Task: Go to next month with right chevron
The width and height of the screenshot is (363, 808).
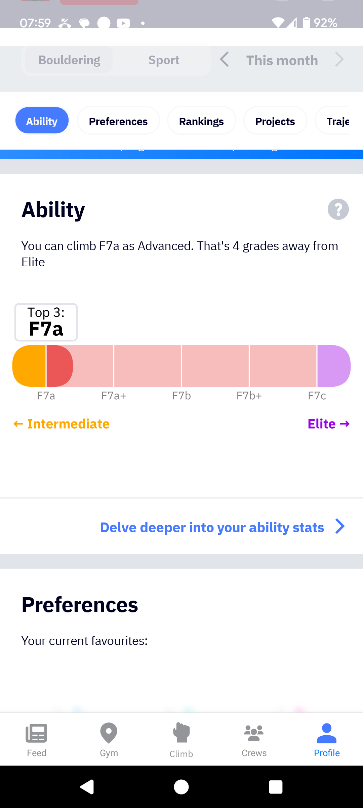Action: pos(339,60)
